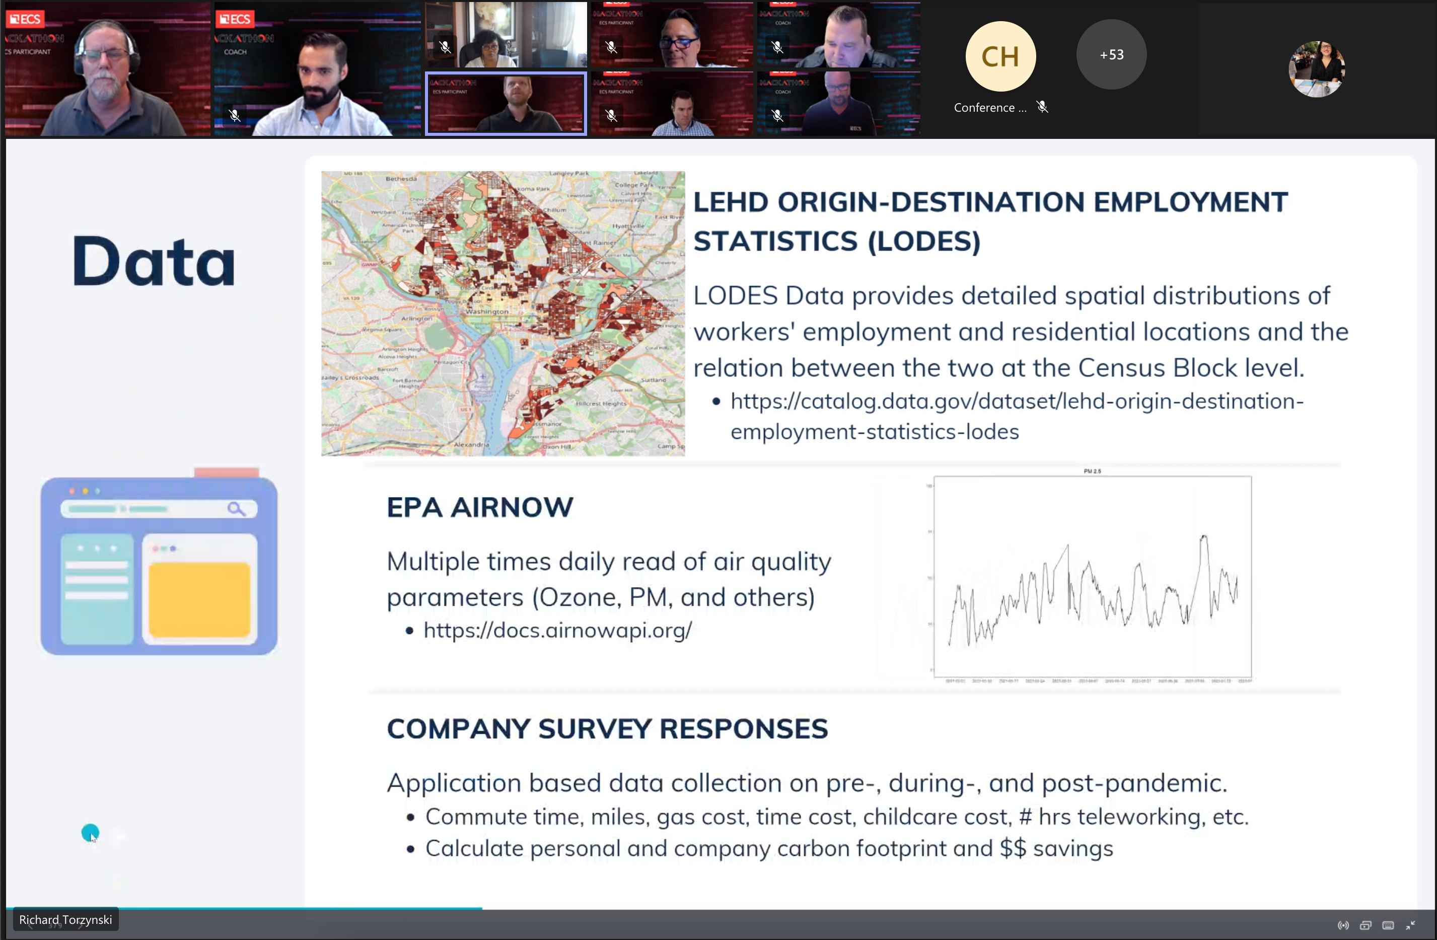Click the magnifier icon in browser illustration
1437x940 pixels.
[236, 509]
